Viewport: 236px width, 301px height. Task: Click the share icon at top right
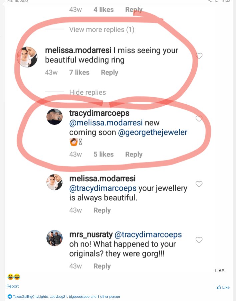tap(210, 1)
